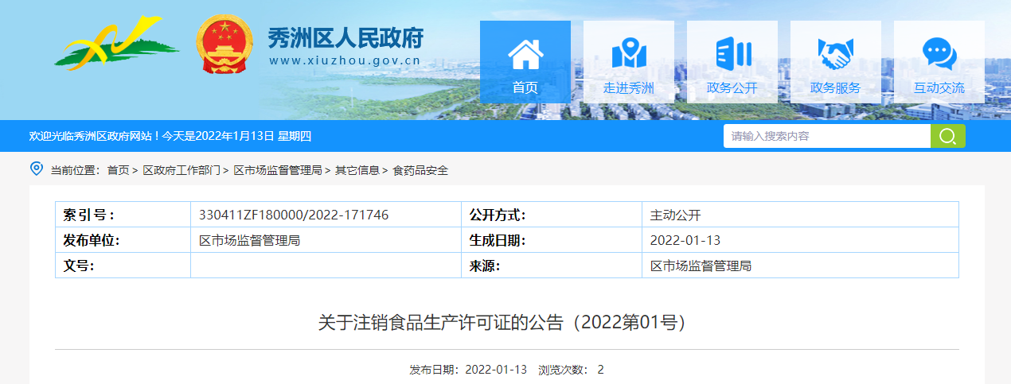The width and height of the screenshot is (1011, 384).
Task: Open the 政务服务 navigation tile
Action: [x=836, y=62]
